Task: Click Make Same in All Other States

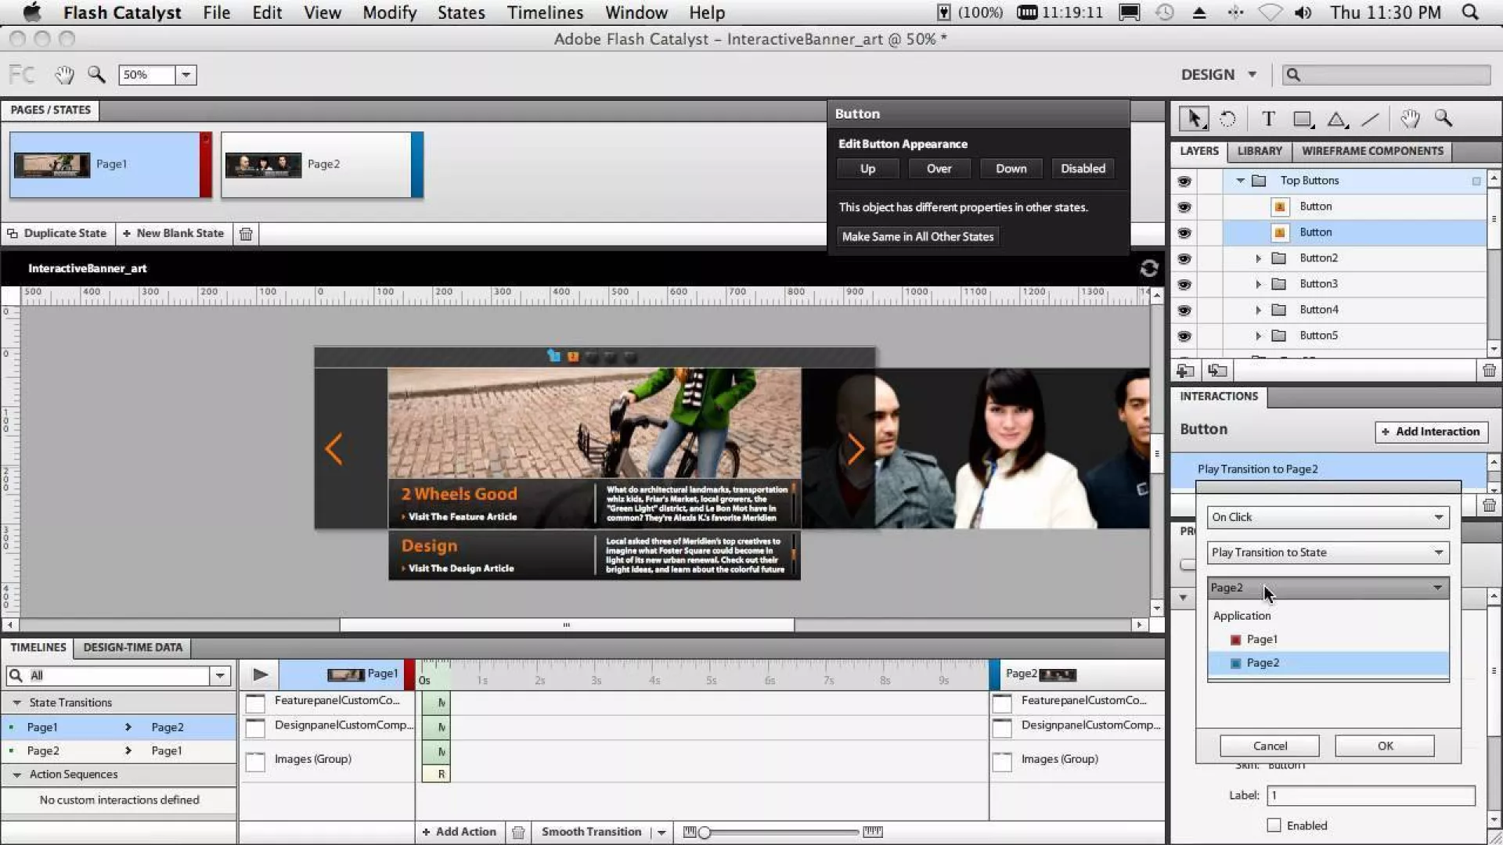Action: pos(917,236)
